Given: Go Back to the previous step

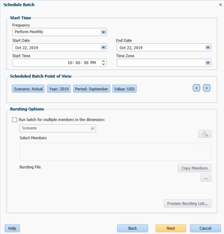Looking at the screenshot, I should pyautogui.click(x=133, y=228).
